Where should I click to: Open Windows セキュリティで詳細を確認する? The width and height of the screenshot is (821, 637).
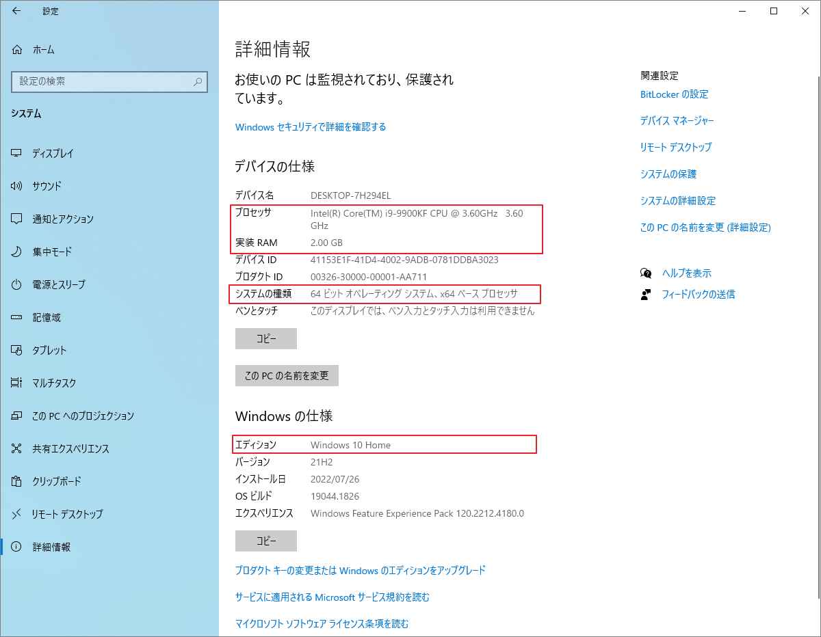pyautogui.click(x=311, y=127)
